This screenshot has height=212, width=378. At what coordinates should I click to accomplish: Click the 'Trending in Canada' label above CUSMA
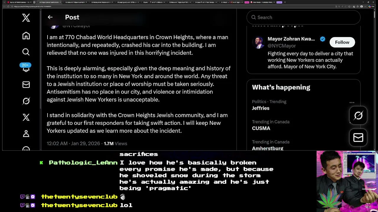[x=271, y=122]
